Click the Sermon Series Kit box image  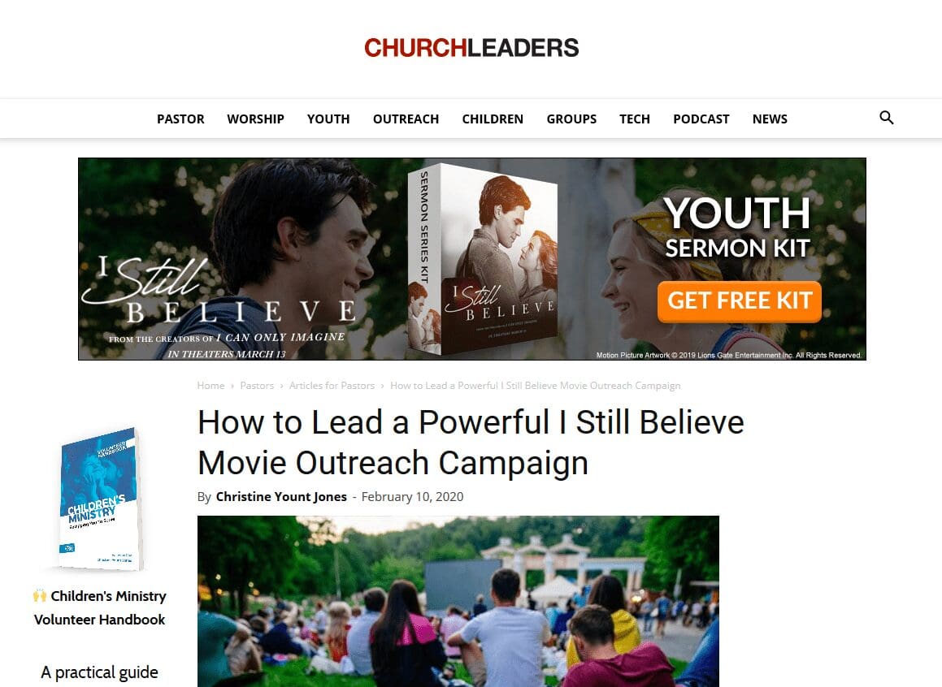pos(483,258)
